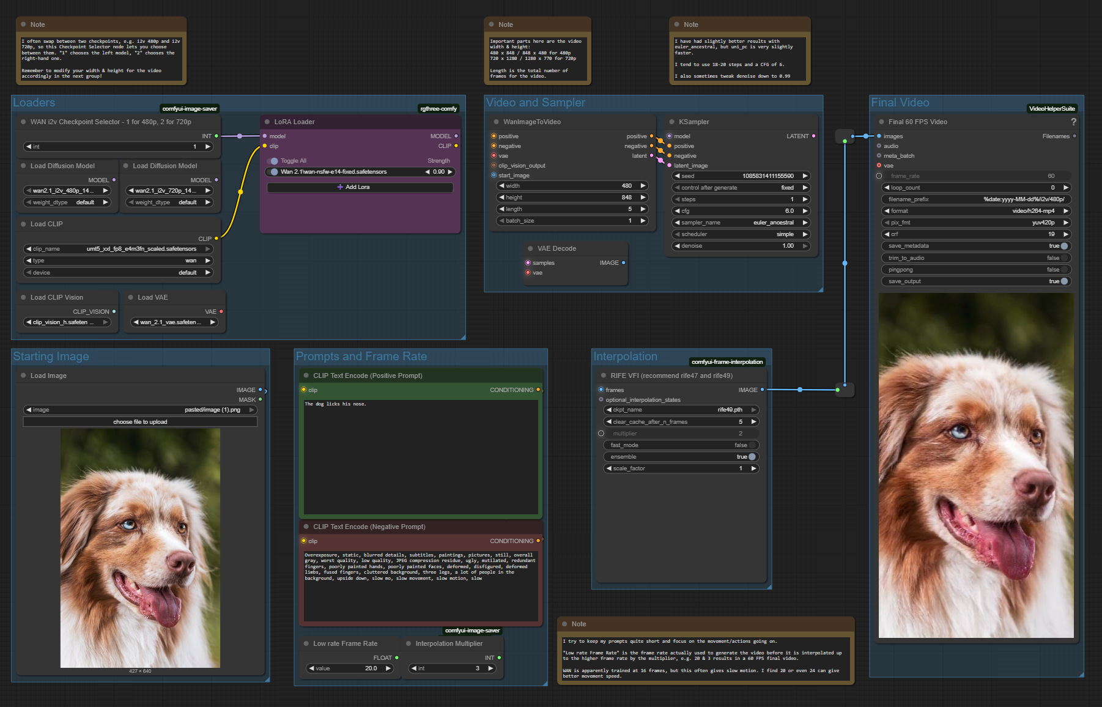This screenshot has height=707, width=1102.
Task: Enable the pingpong toggle
Action: click(x=1063, y=270)
